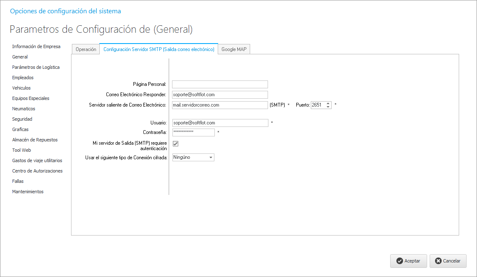Screen dimensions: 477x277
Task: Select Centro de Autorizaciones in sidebar
Action: (x=37, y=171)
